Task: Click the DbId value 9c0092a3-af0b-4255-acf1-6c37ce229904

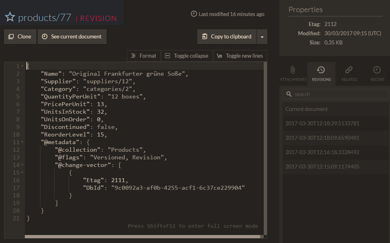Action: 178,188
